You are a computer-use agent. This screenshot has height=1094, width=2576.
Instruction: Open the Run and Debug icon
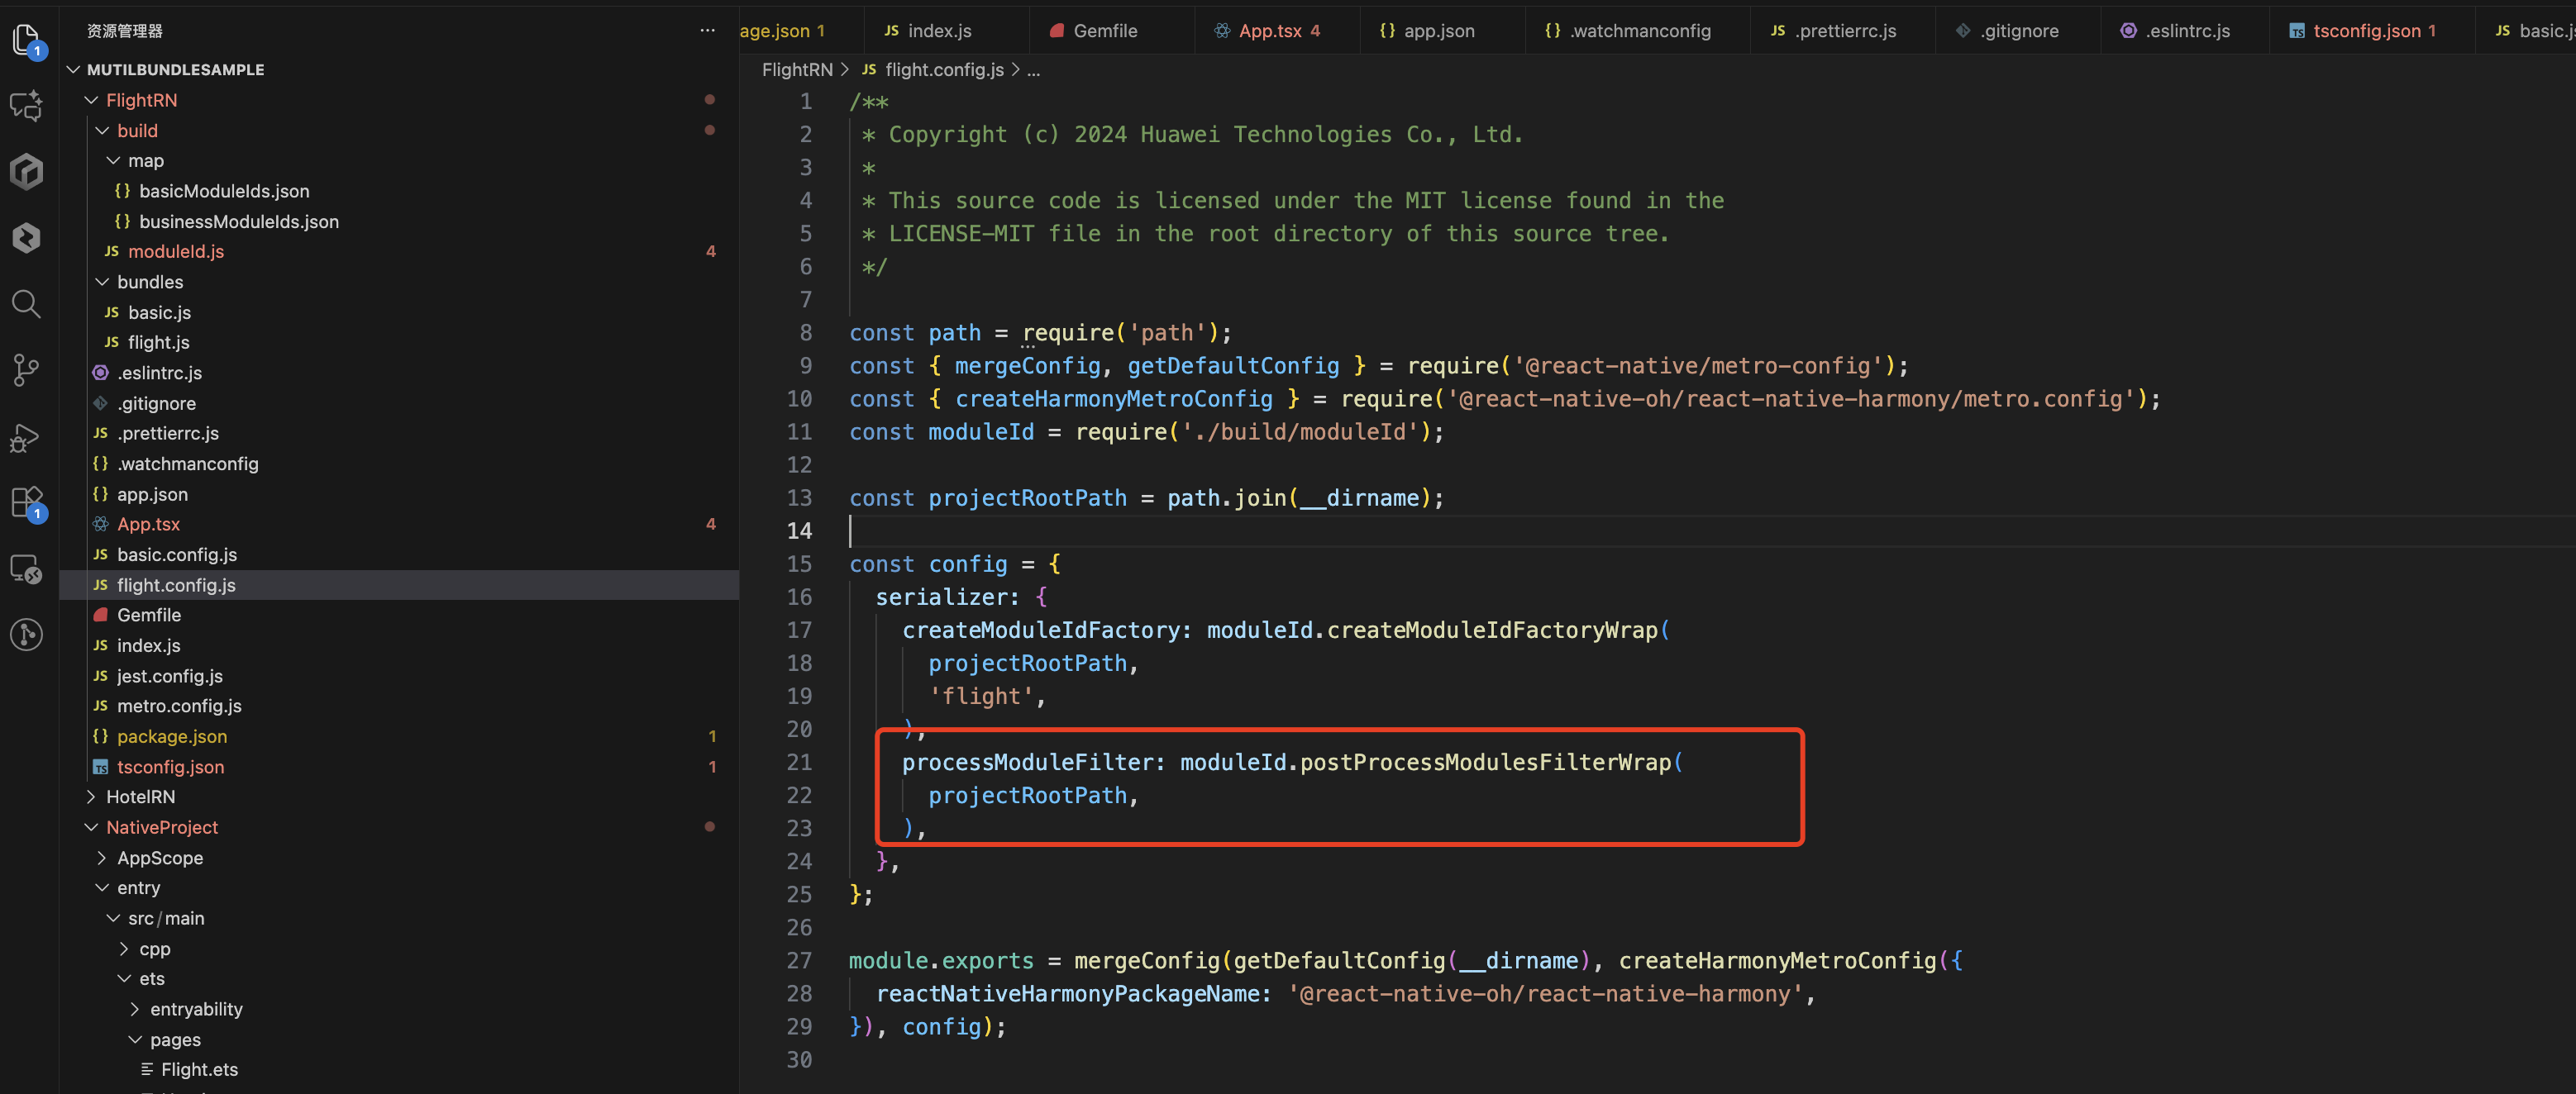click(x=27, y=436)
